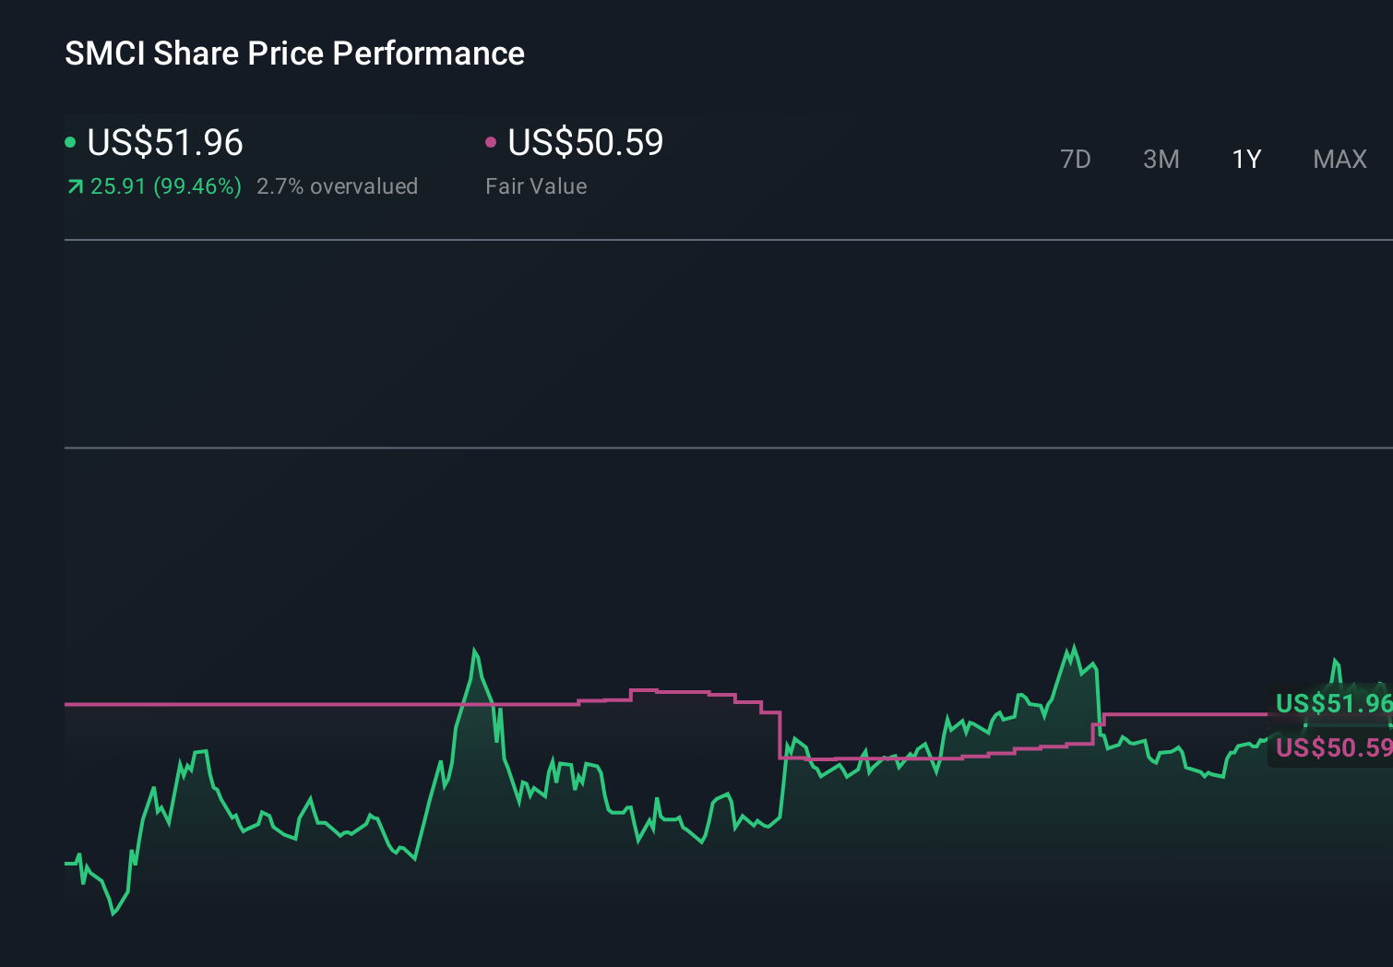Click the US$50.59 fair value tag on right edge
The image size is (1393, 967).
(1333, 747)
